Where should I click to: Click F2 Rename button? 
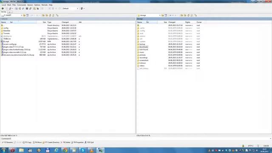[x=7, y=142]
